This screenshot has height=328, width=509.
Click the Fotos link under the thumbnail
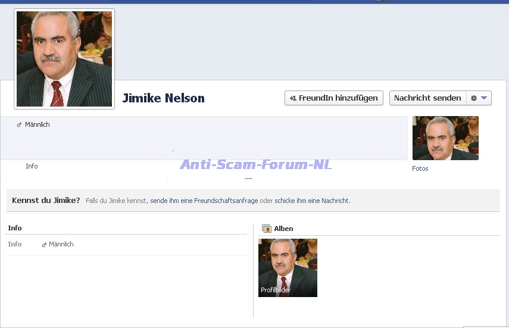pos(420,169)
